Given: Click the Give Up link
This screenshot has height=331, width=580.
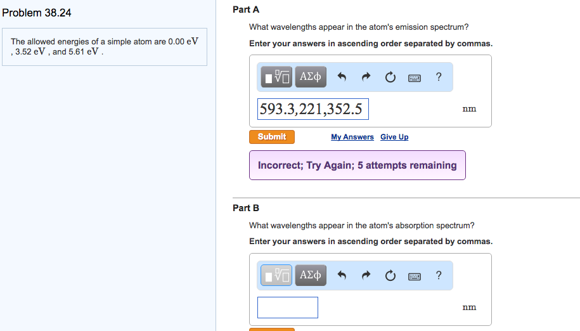Looking at the screenshot, I should point(394,137).
